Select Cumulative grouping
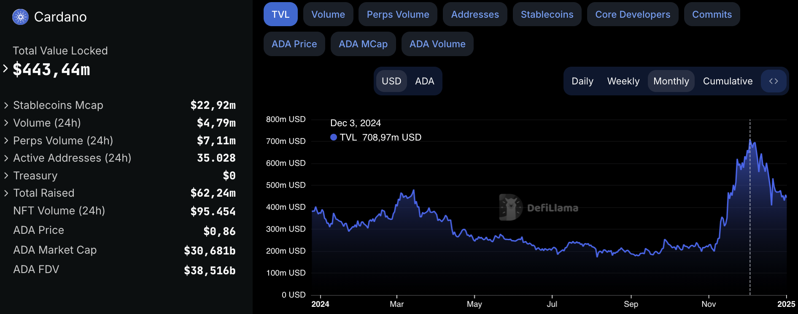The image size is (798, 314). (728, 81)
